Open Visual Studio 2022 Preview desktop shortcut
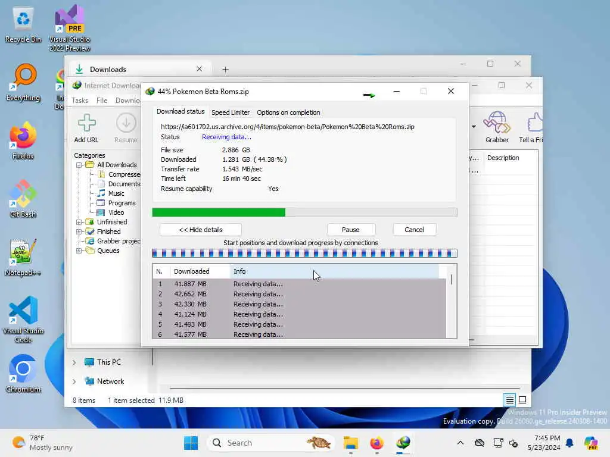This screenshot has height=457, width=610. [x=70, y=28]
